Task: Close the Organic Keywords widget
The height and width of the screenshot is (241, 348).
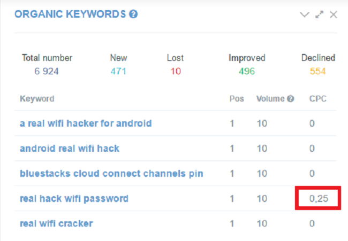Action: click(334, 15)
